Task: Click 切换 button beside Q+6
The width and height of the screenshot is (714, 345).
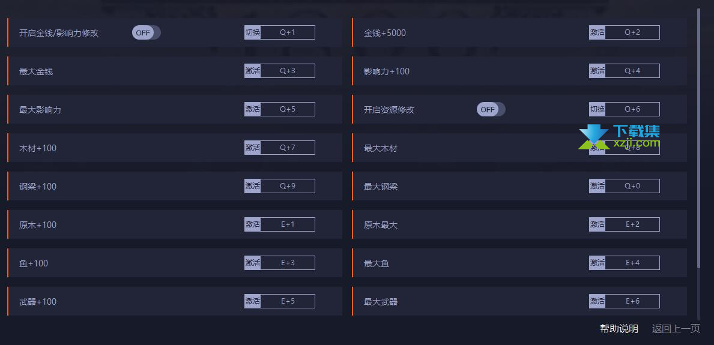Action: (597, 109)
